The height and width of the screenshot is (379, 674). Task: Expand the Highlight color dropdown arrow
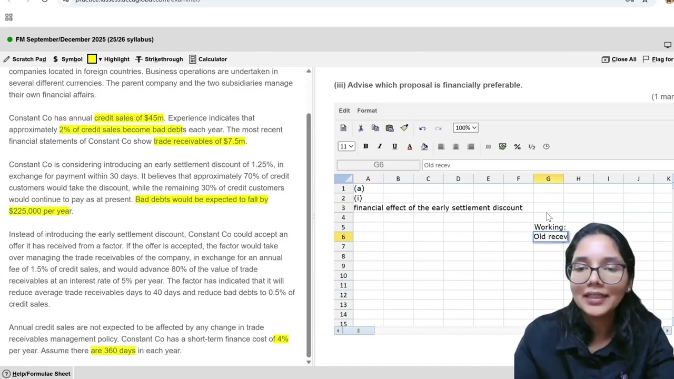[x=100, y=59]
